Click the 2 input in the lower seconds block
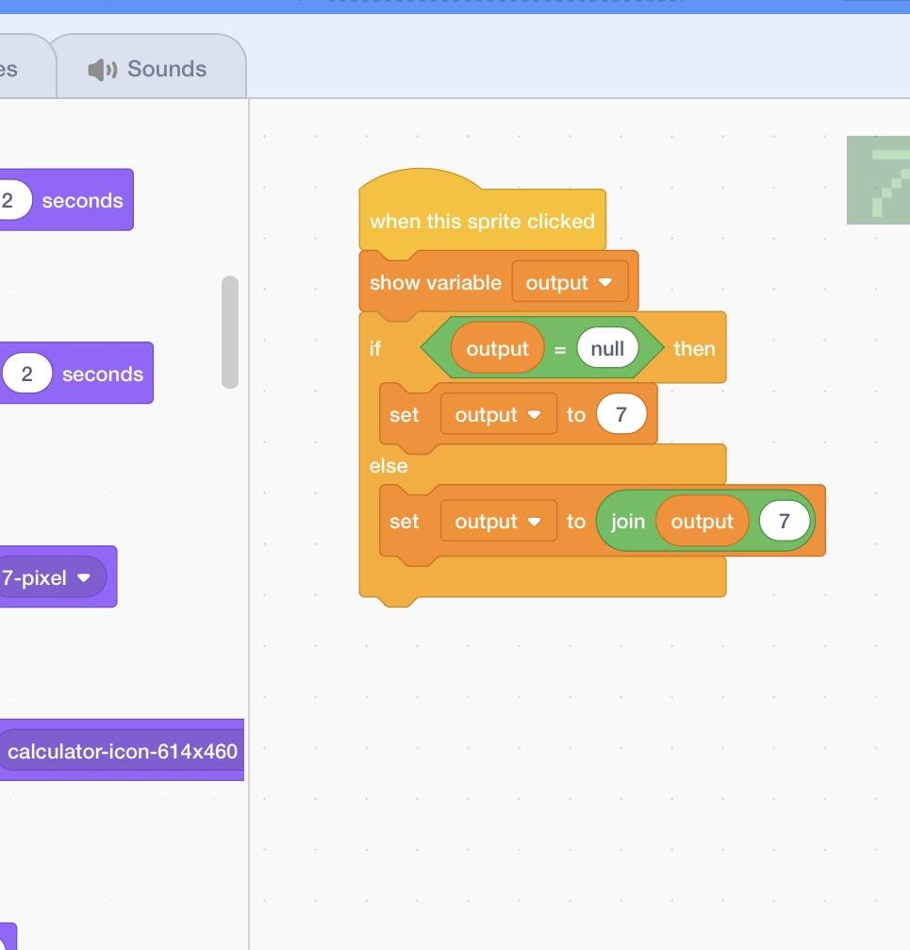This screenshot has height=950, width=910. pos(26,374)
